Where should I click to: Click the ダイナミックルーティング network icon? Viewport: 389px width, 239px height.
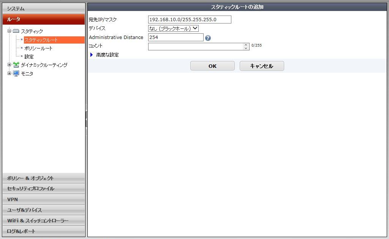tap(16, 65)
